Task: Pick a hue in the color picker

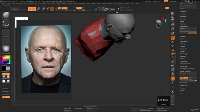Action: (x=6, y=60)
